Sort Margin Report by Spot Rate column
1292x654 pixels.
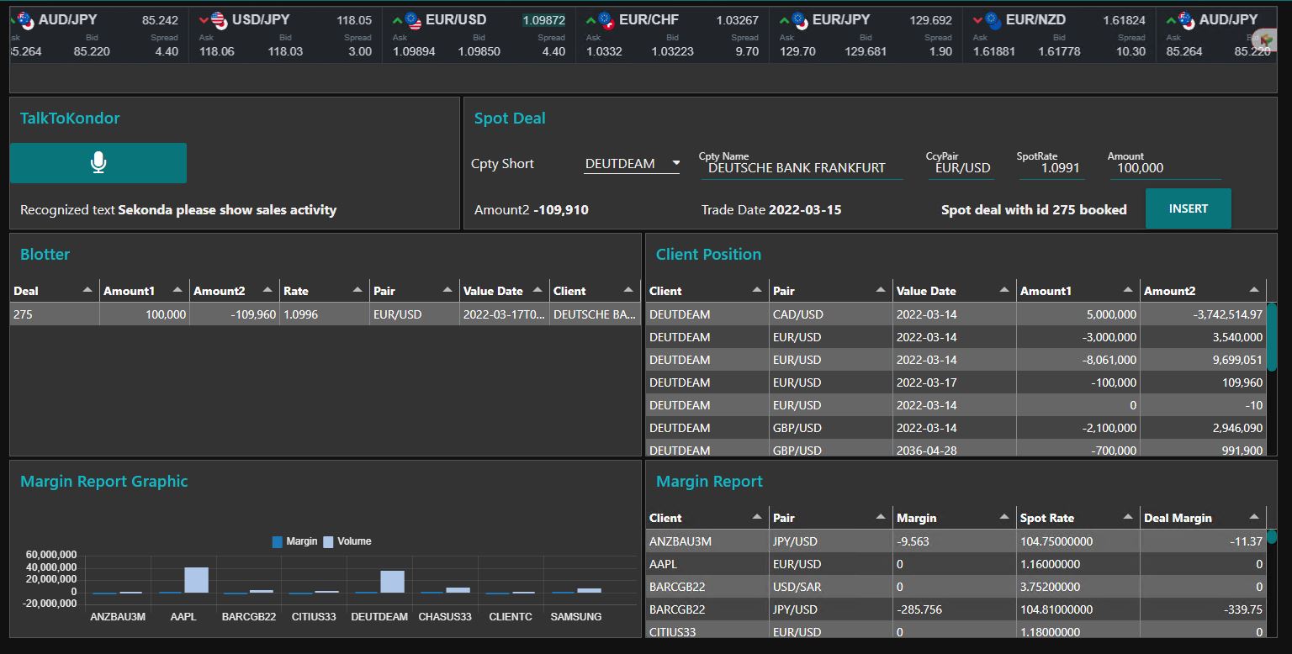pos(1078,518)
